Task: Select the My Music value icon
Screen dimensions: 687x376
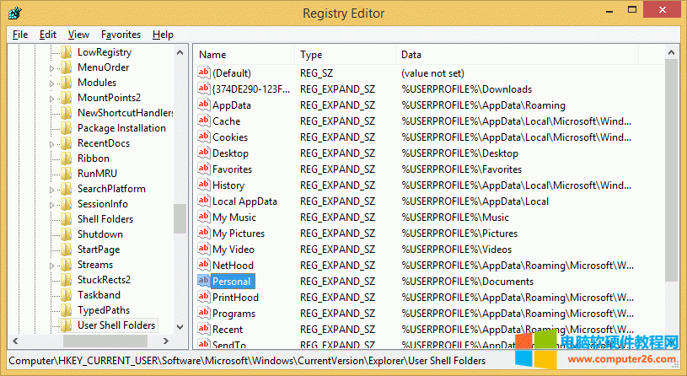Action: 203,218
